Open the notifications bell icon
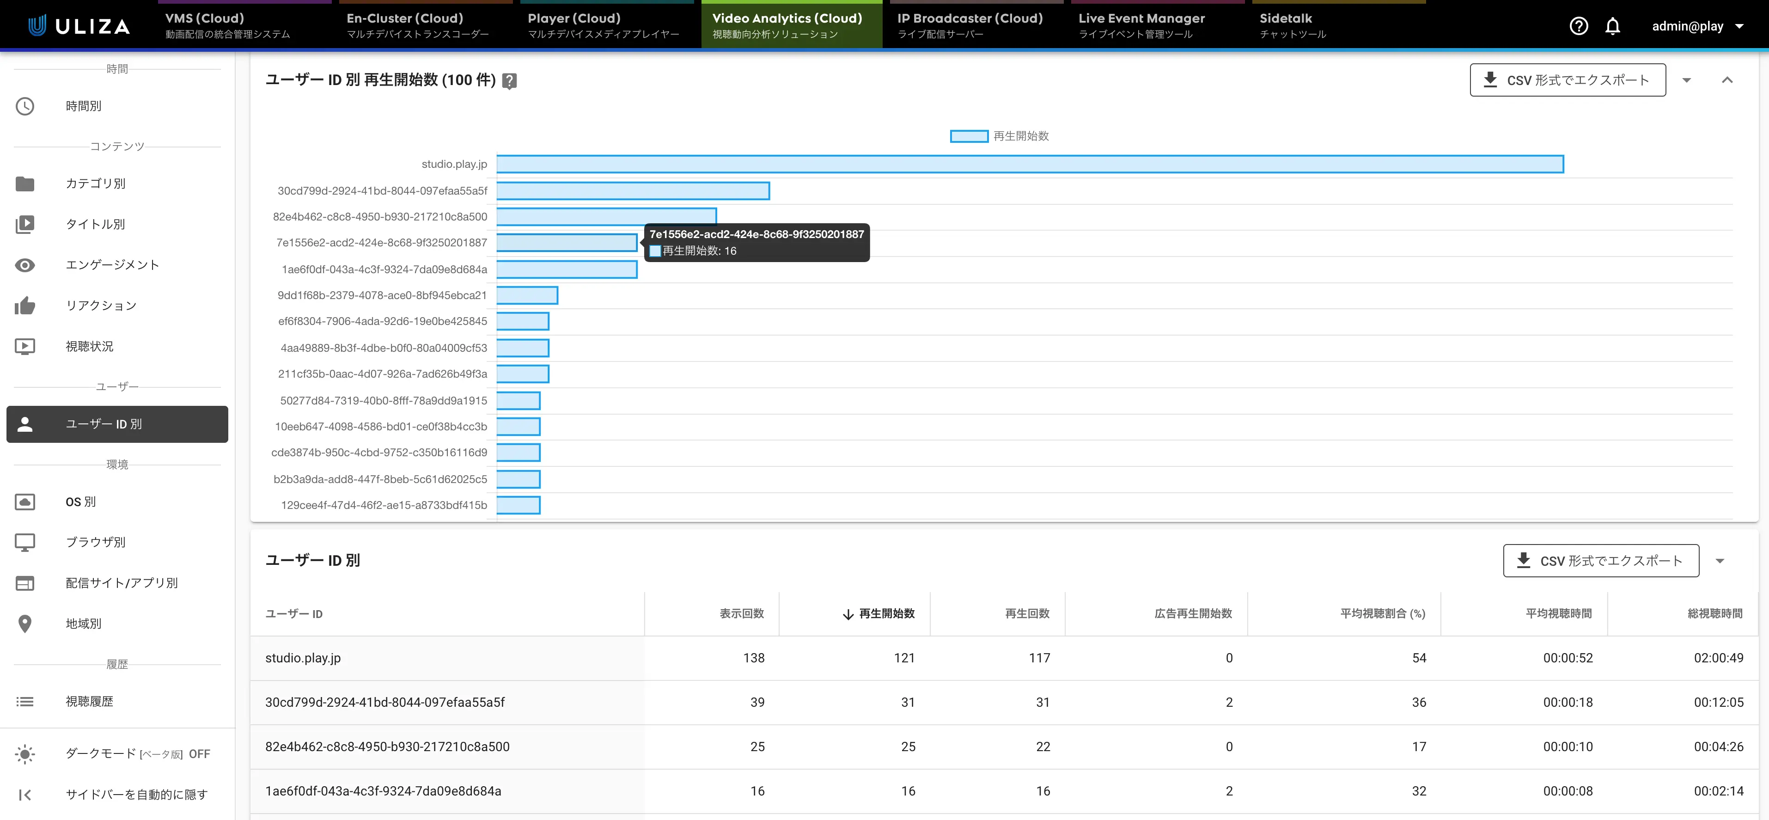Screen dimensions: 1769x820 1612,26
